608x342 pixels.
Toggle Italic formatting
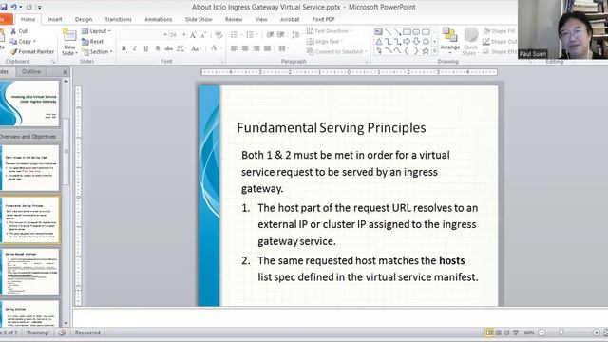pyautogui.click(x=135, y=48)
